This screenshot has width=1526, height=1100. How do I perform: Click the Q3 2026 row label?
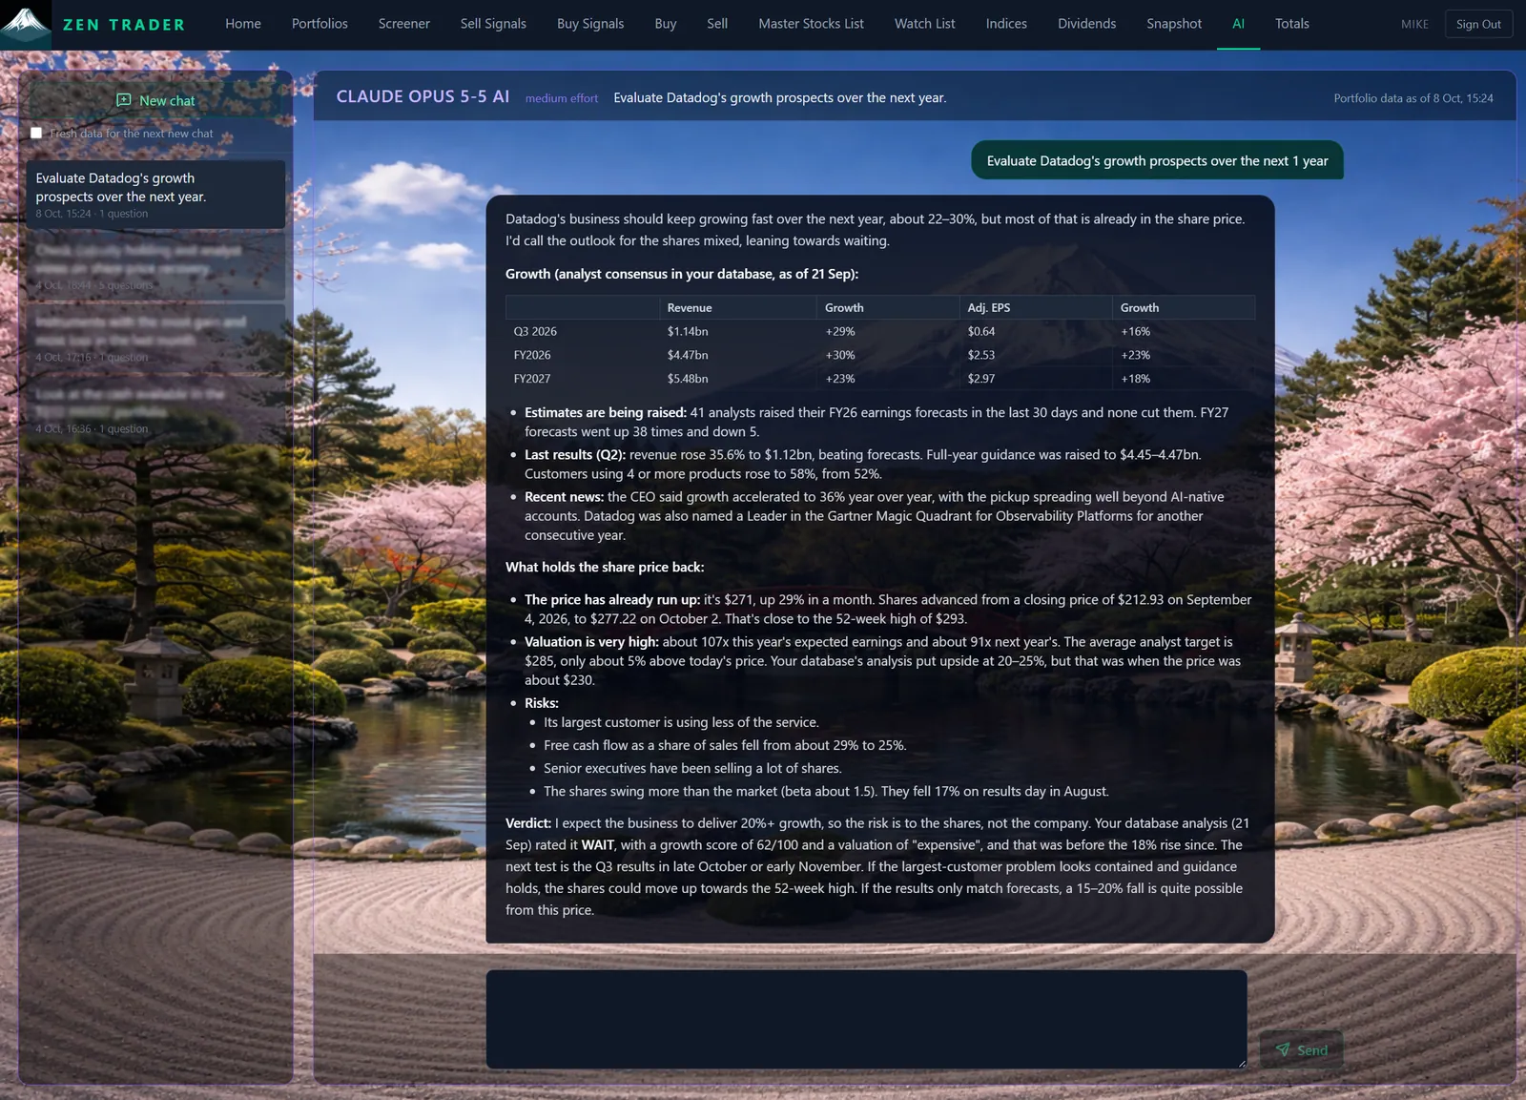click(535, 331)
